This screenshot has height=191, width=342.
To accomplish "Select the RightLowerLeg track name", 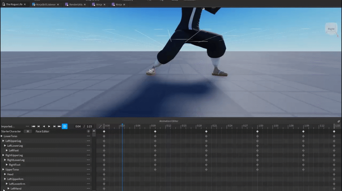I will [16, 160].
